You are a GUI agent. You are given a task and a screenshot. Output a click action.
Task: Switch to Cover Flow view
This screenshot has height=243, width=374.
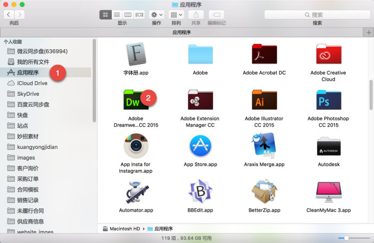tap(139, 15)
